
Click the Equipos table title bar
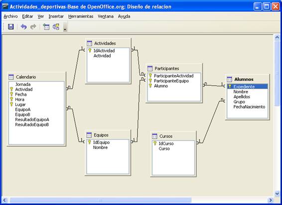coord(108,135)
